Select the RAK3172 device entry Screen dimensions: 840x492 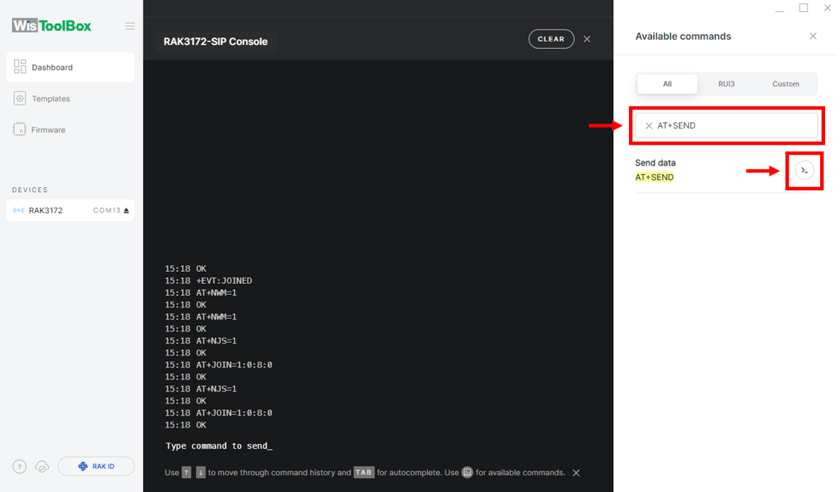click(x=70, y=210)
